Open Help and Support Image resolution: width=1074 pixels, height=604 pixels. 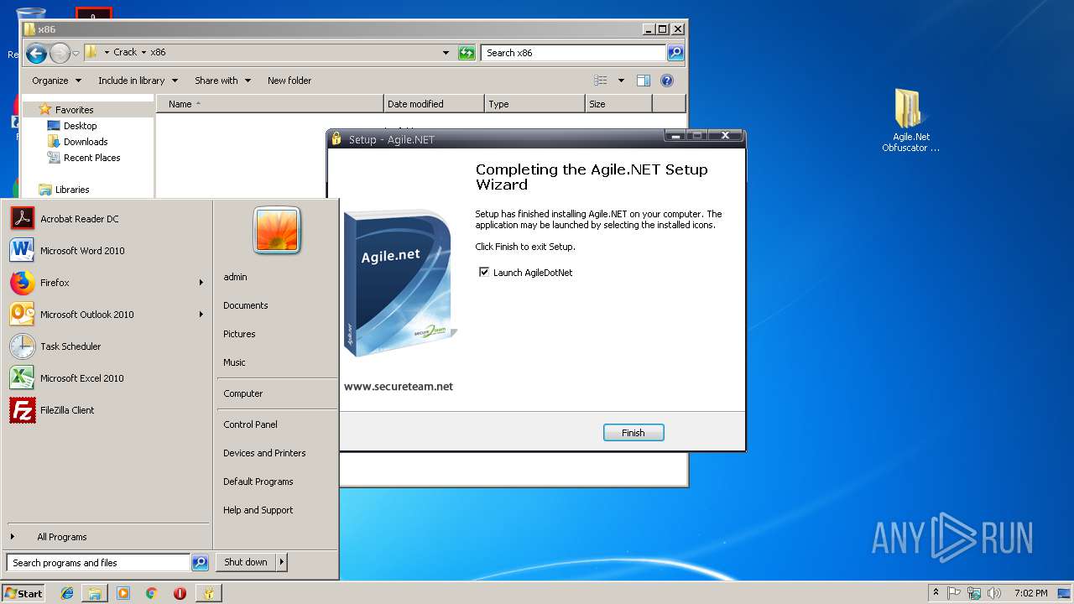click(x=258, y=510)
